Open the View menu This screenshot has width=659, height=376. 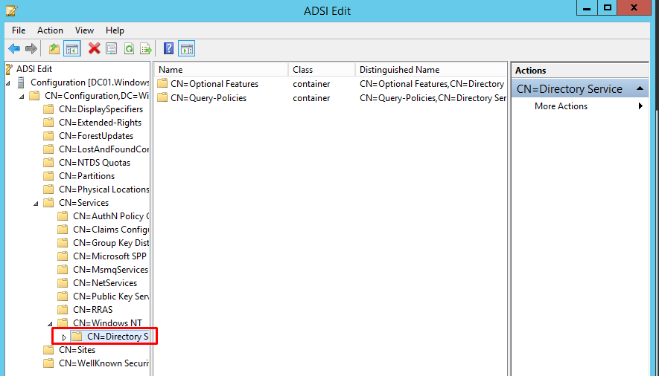84,30
